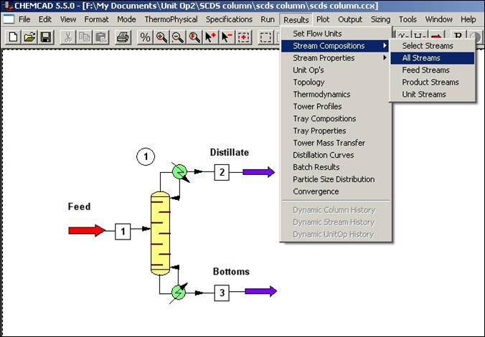Open the Tools menu
The image size is (485, 337).
tap(408, 19)
